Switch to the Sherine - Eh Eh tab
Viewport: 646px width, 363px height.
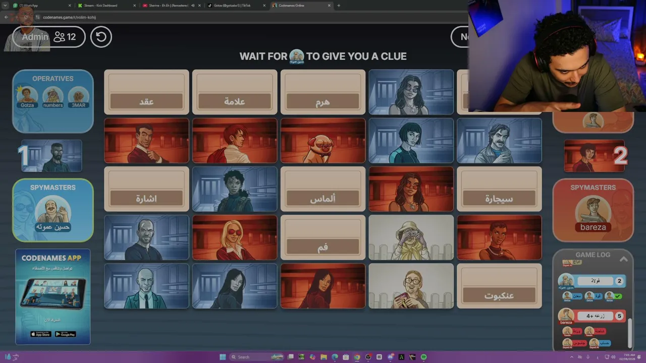coord(172,6)
